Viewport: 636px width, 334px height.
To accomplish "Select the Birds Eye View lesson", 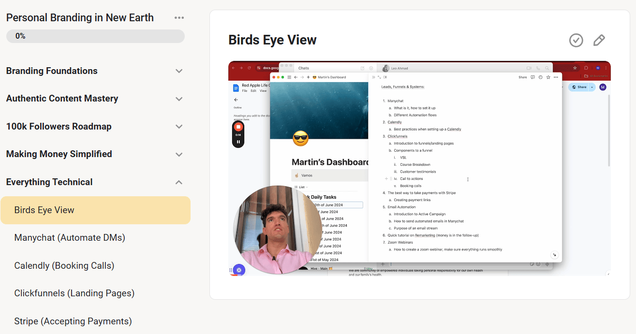I will pos(96,210).
